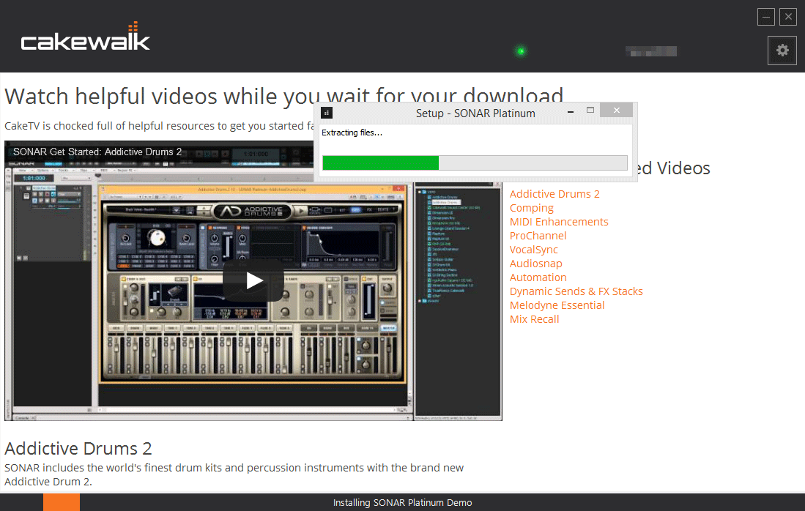Open the Comping video link
Screen dimensions: 805x511
pyautogui.click(x=531, y=208)
